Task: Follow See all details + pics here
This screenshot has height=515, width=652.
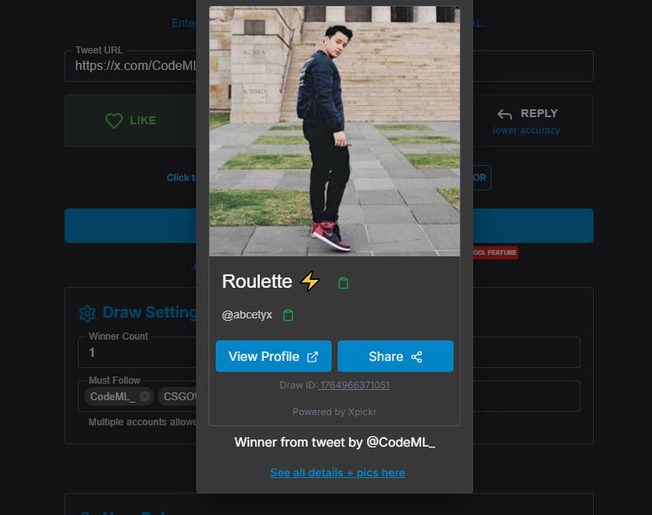Action: (x=338, y=473)
